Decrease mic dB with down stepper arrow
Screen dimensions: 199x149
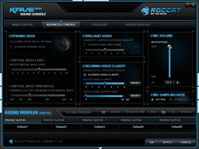174,83
